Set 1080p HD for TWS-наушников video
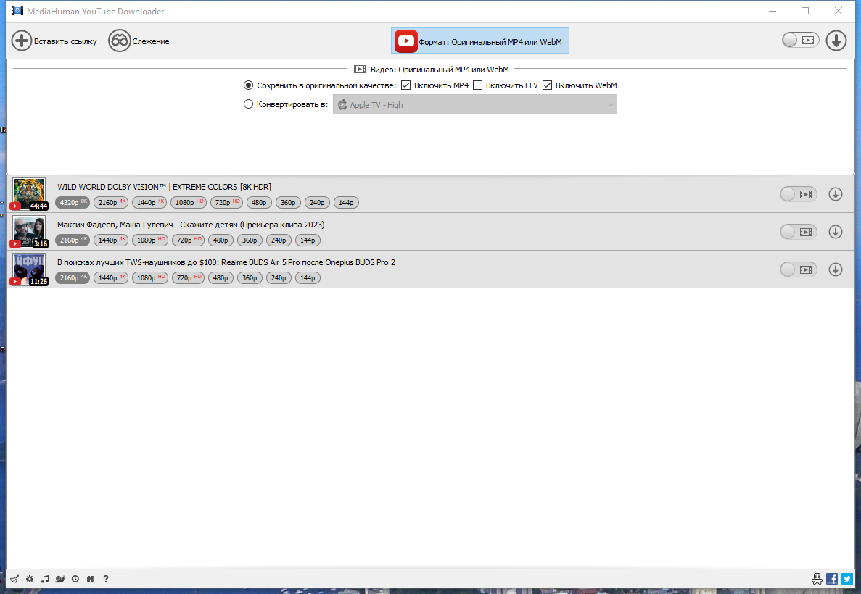 point(150,278)
